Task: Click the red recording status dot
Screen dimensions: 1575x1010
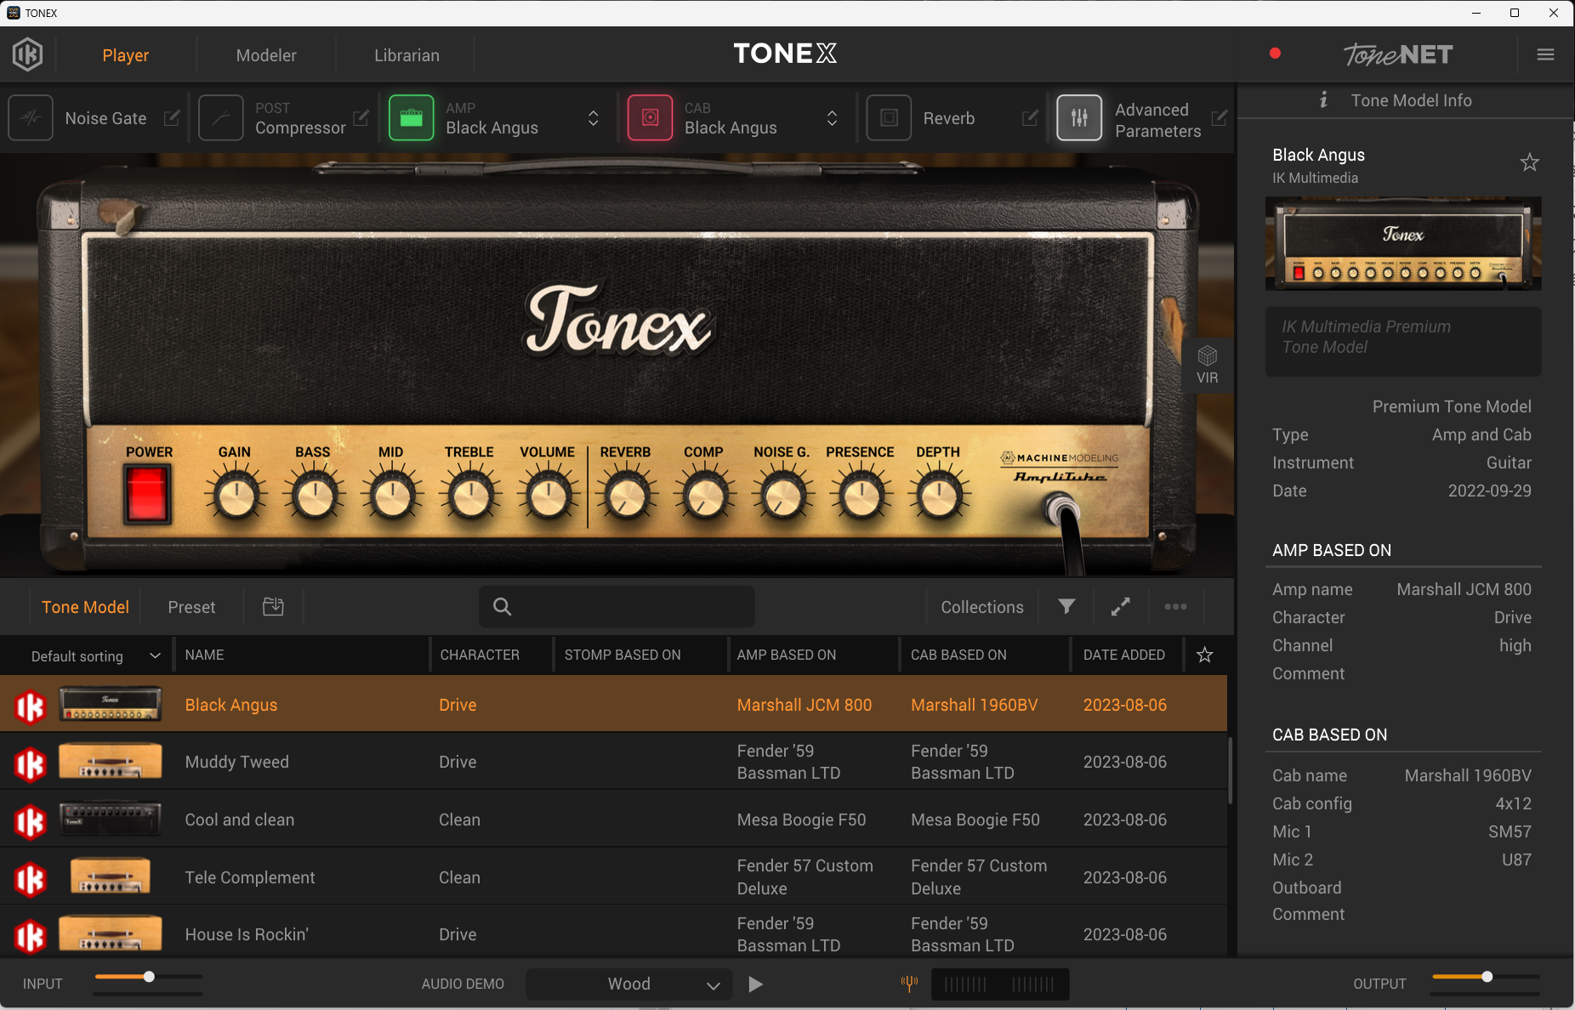Action: pos(1275,53)
